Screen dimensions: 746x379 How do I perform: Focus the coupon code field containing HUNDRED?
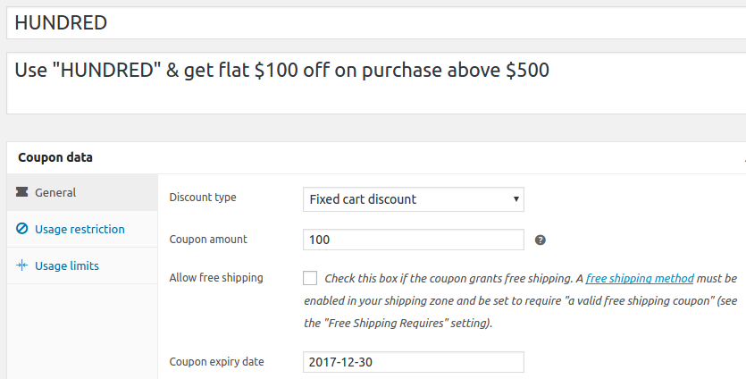pyautogui.click(x=375, y=22)
